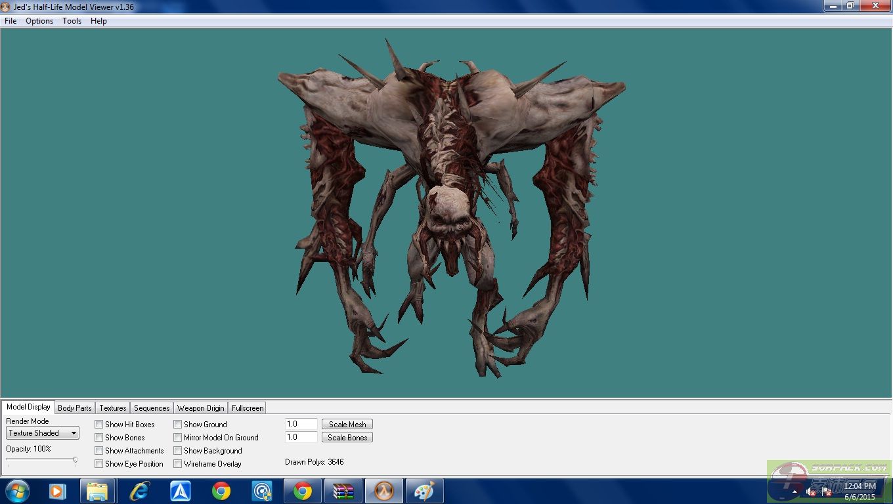Viewport: 893px width, 504px height.
Task: Click the monster model in viewport
Action: click(451, 207)
